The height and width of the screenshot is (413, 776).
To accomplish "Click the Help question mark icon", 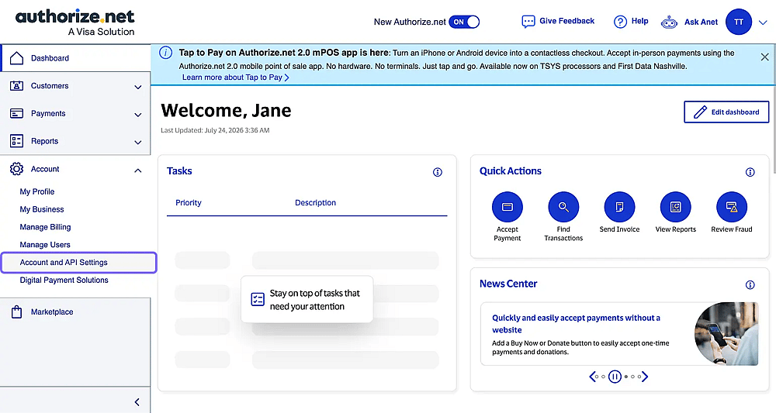I will [620, 21].
